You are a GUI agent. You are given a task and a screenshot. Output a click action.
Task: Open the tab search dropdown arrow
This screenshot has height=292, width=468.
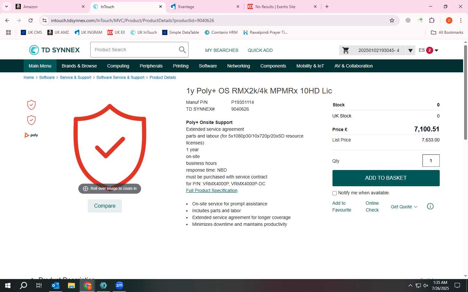pos(6,6)
